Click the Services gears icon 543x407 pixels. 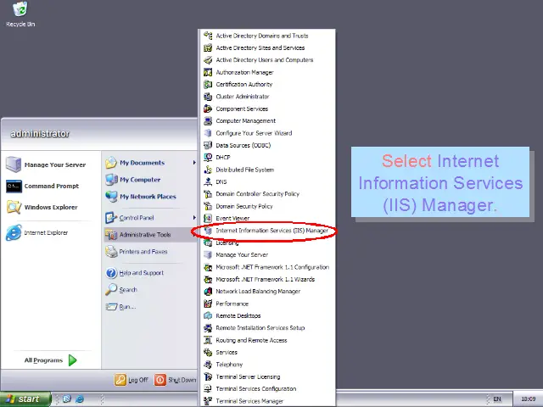208,353
